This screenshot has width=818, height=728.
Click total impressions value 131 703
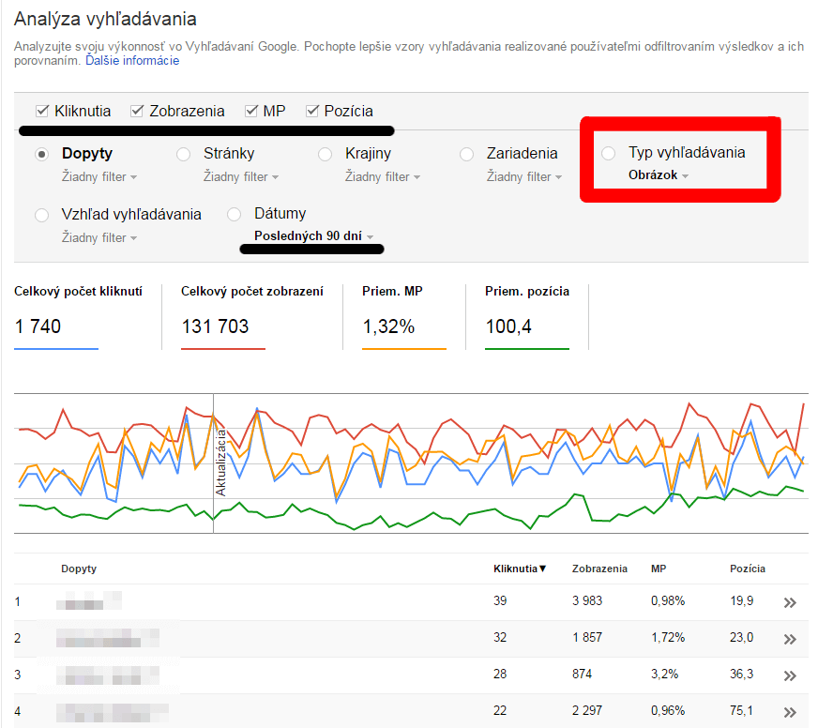(215, 326)
